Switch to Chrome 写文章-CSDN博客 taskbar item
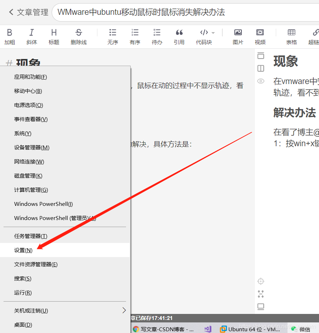 click(163, 329)
